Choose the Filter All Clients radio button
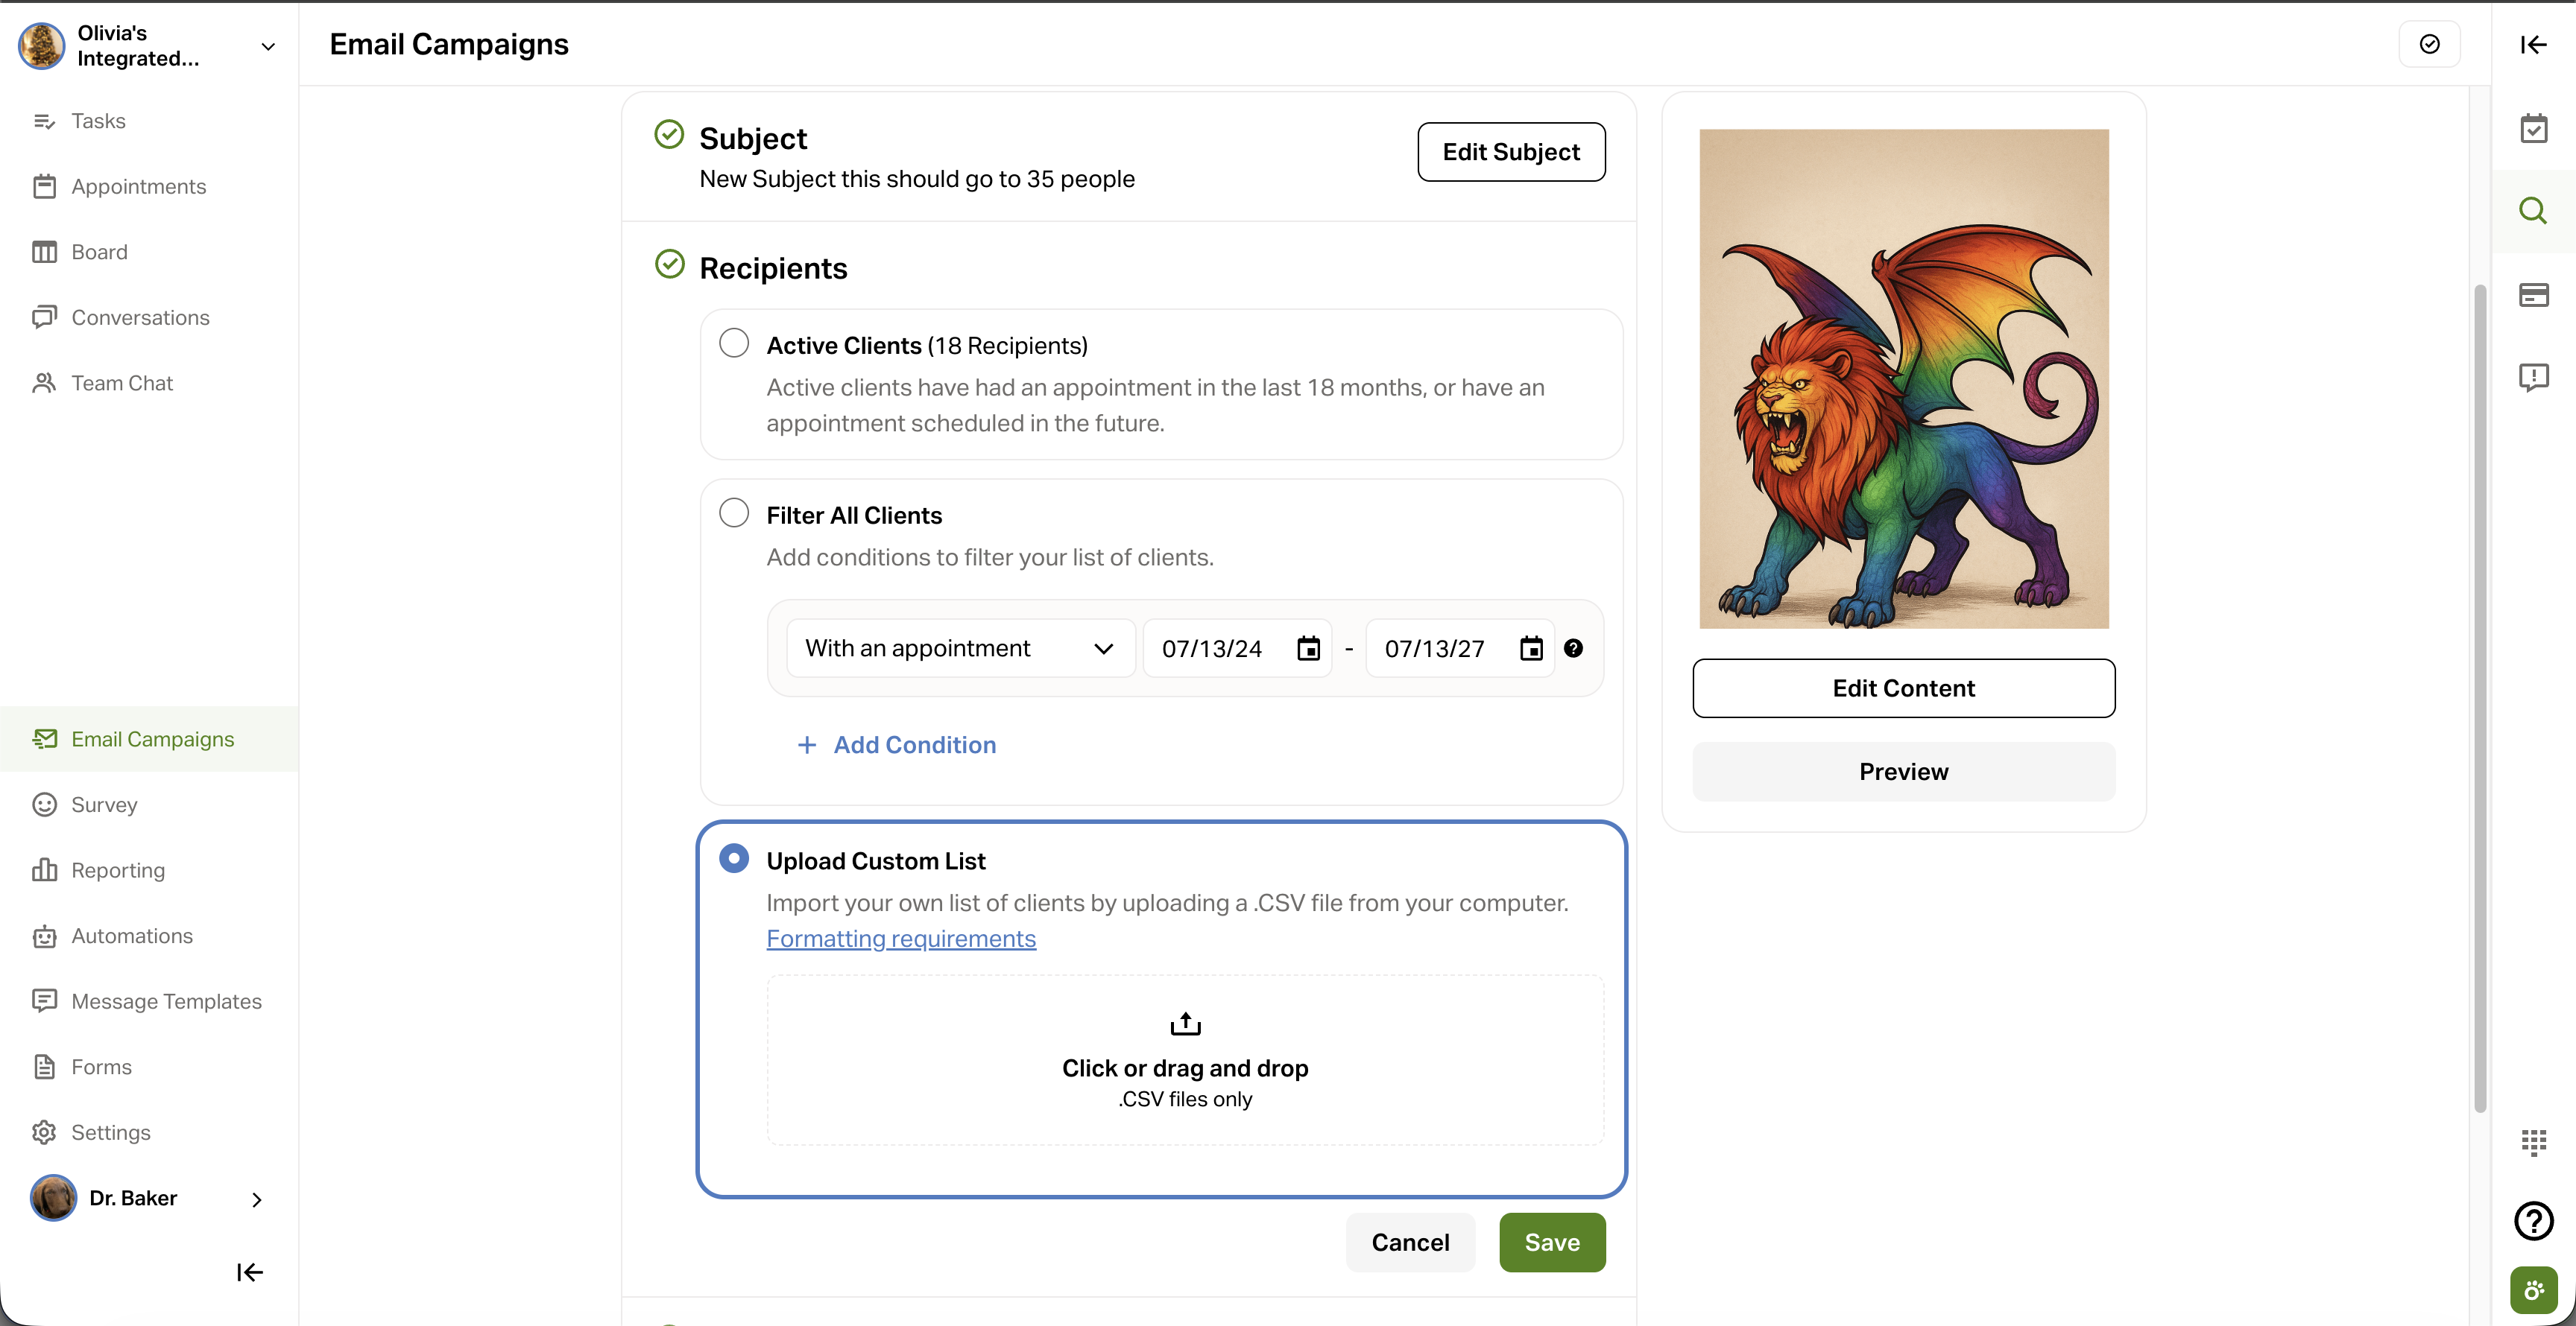Screen dimensions: 2576x1326 (x=734, y=513)
